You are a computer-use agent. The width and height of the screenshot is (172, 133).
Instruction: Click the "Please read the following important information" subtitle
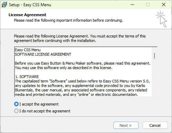[x=68, y=20]
